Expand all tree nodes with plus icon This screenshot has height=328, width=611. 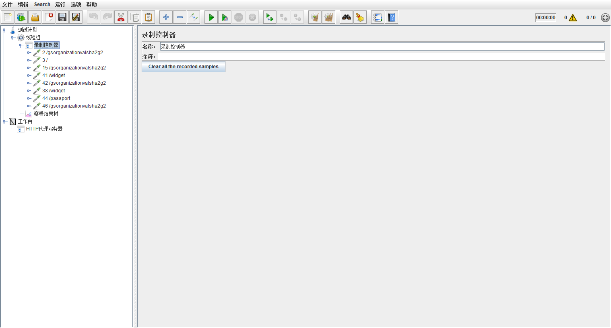(166, 17)
